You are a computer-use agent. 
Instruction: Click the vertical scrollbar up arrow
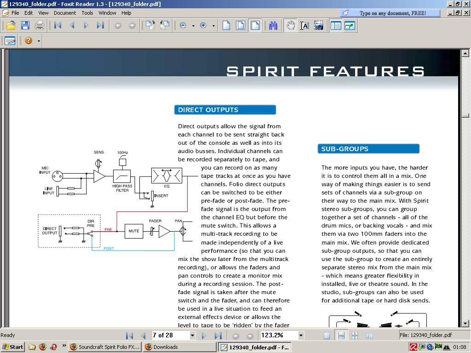tap(465, 53)
